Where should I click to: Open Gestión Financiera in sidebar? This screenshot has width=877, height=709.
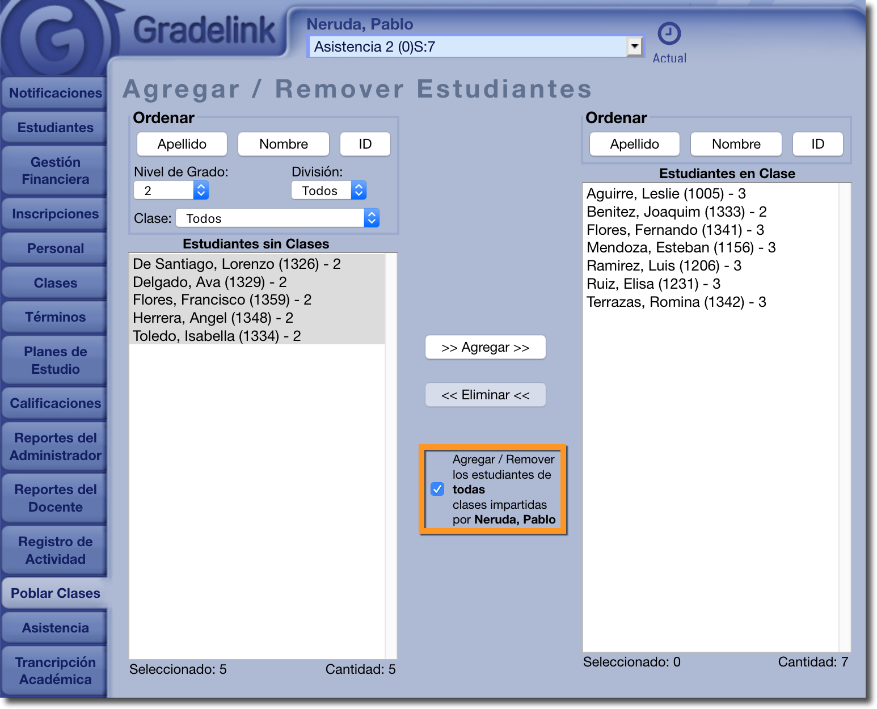[55, 171]
